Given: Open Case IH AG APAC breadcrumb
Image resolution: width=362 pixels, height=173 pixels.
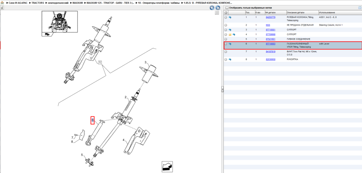Looking at the screenshot, I should pos(18,3).
